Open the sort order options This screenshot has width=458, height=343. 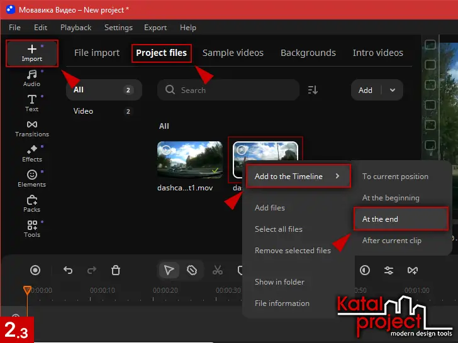pos(313,90)
